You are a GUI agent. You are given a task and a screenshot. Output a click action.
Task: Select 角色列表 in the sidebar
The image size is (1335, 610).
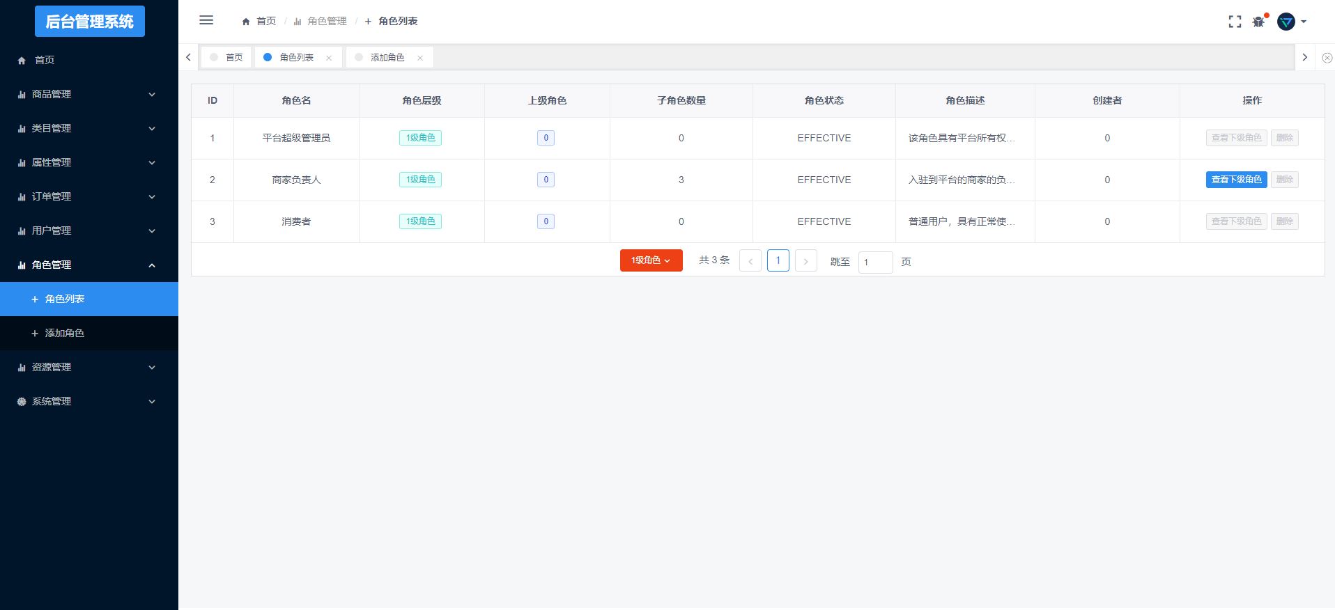pos(89,299)
